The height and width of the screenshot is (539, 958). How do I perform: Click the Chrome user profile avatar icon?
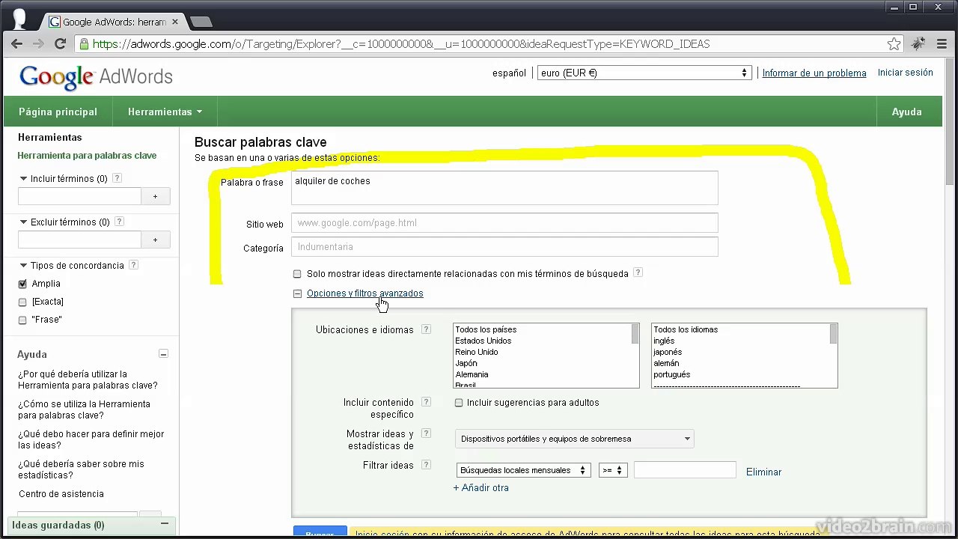pos(19,19)
